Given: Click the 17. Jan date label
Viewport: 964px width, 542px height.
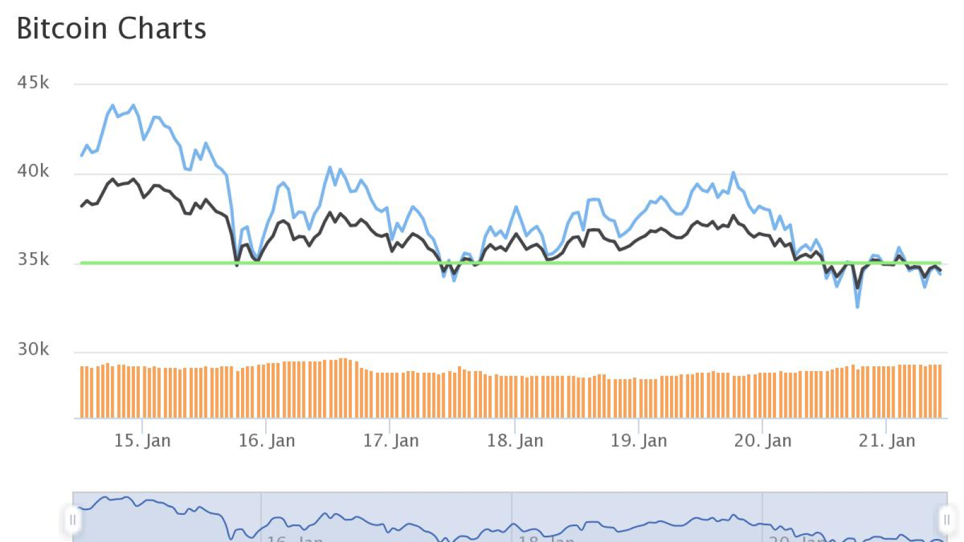Looking at the screenshot, I should coord(391,441).
